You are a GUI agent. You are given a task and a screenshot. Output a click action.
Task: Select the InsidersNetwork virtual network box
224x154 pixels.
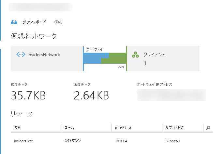47,58
